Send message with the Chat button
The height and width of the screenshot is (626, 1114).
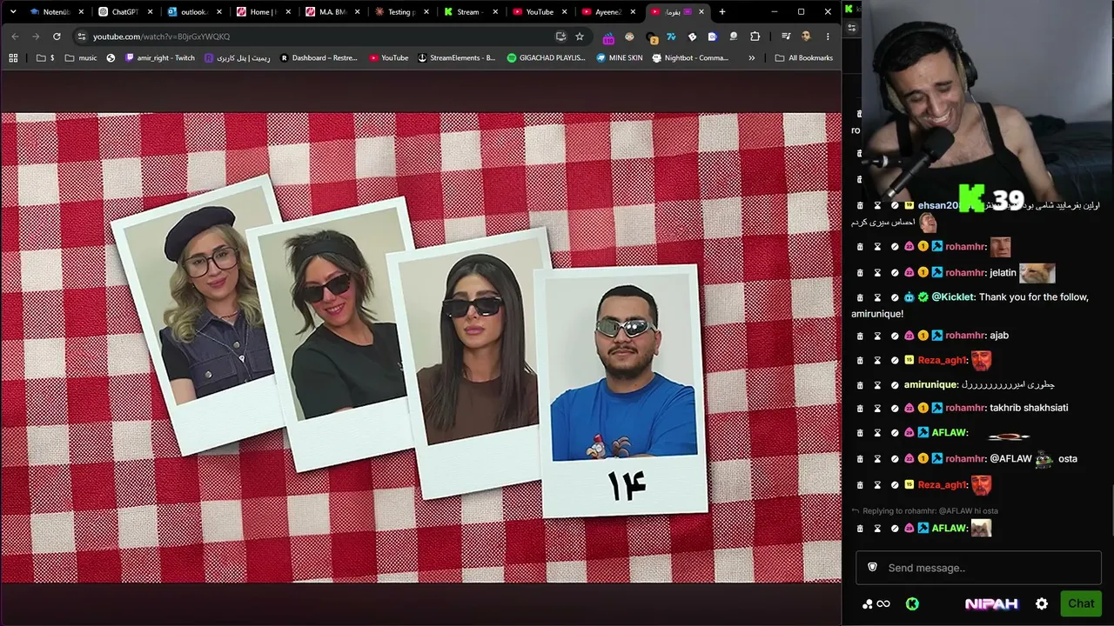pyautogui.click(x=1081, y=603)
